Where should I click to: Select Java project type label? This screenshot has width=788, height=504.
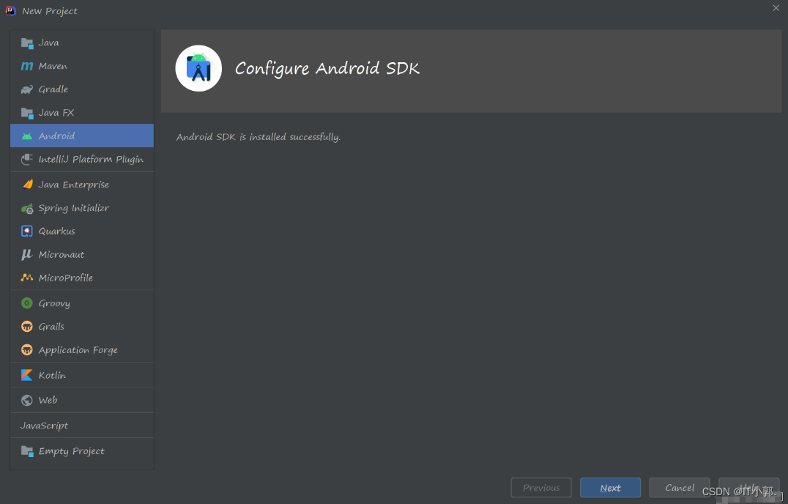[x=49, y=43]
